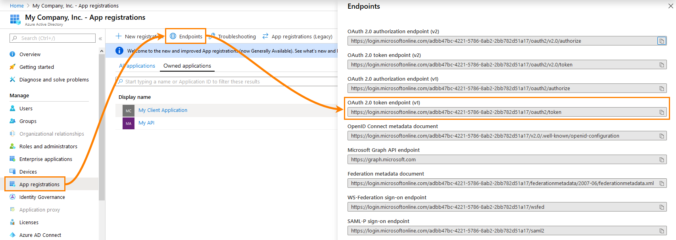676x240 pixels.
Task: Close the Endpoints panel
Action: (671, 6)
